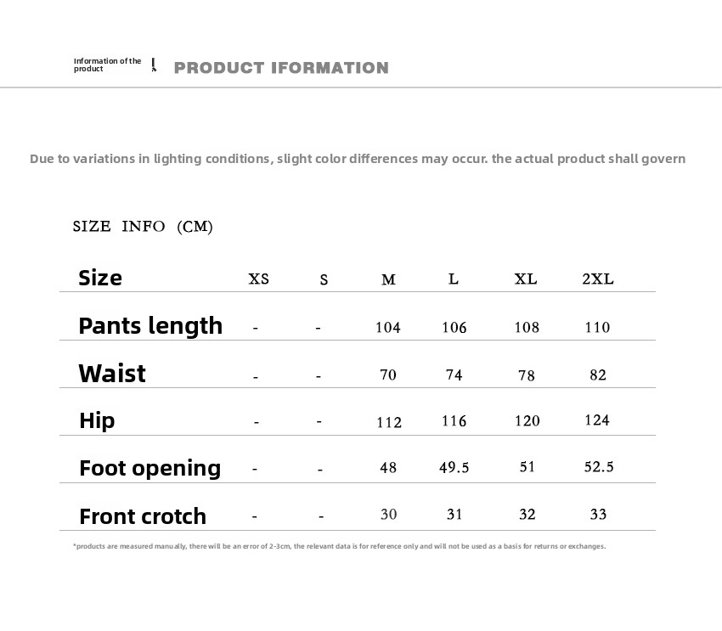This screenshot has height=631, width=722.
Task: Click the PRODUCT IFORMATION heading
Action: (281, 68)
